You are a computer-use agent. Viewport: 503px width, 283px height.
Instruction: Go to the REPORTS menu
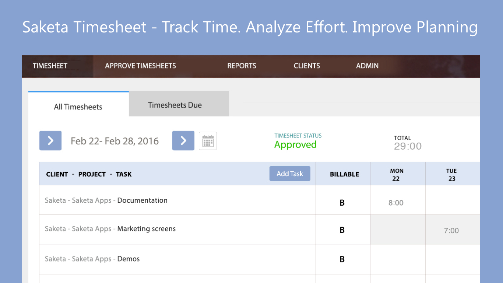(x=242, y=66)
